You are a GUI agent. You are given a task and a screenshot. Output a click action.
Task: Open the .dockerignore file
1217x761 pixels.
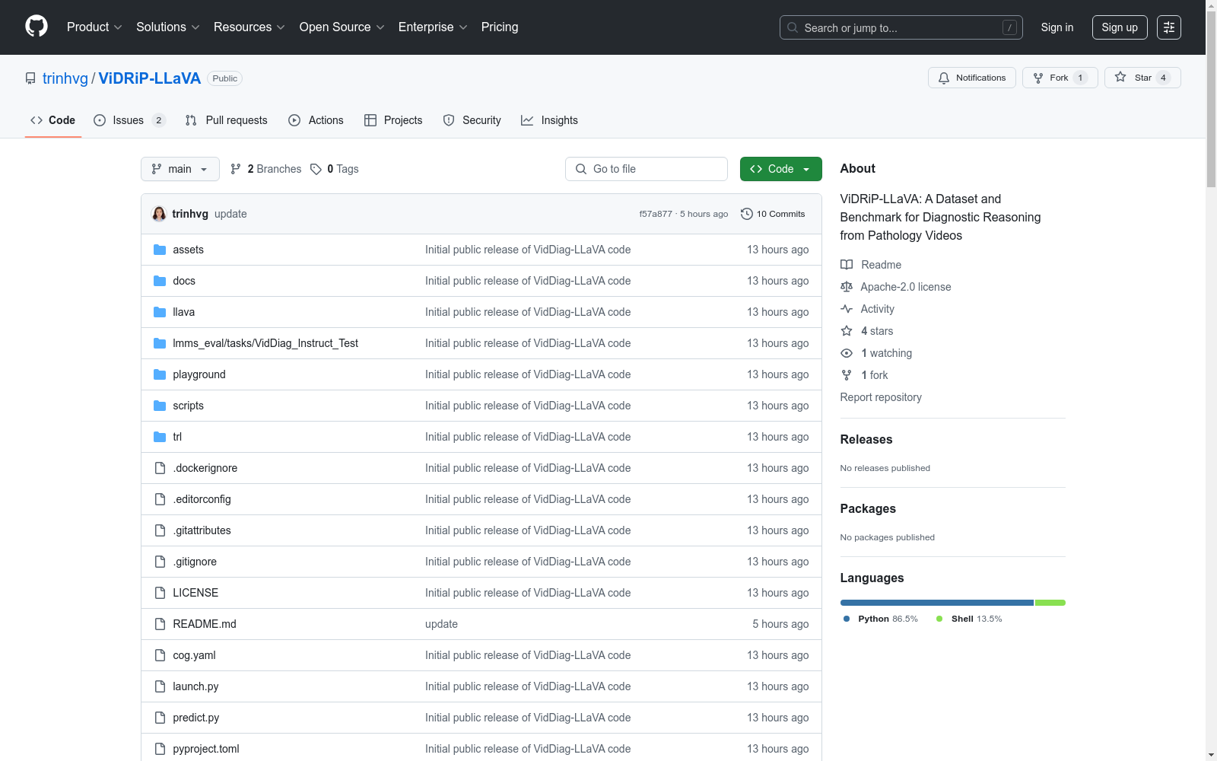point(205,468)
